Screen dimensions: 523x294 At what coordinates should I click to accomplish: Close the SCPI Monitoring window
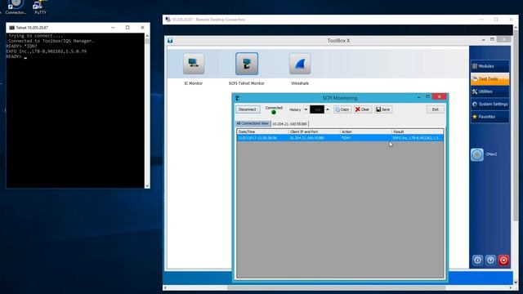[440, 96]
